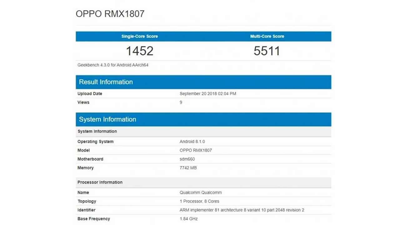Click the OPPO RMX1807 model value

196,150
